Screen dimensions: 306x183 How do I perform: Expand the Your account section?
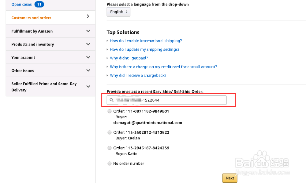[88, 57]
